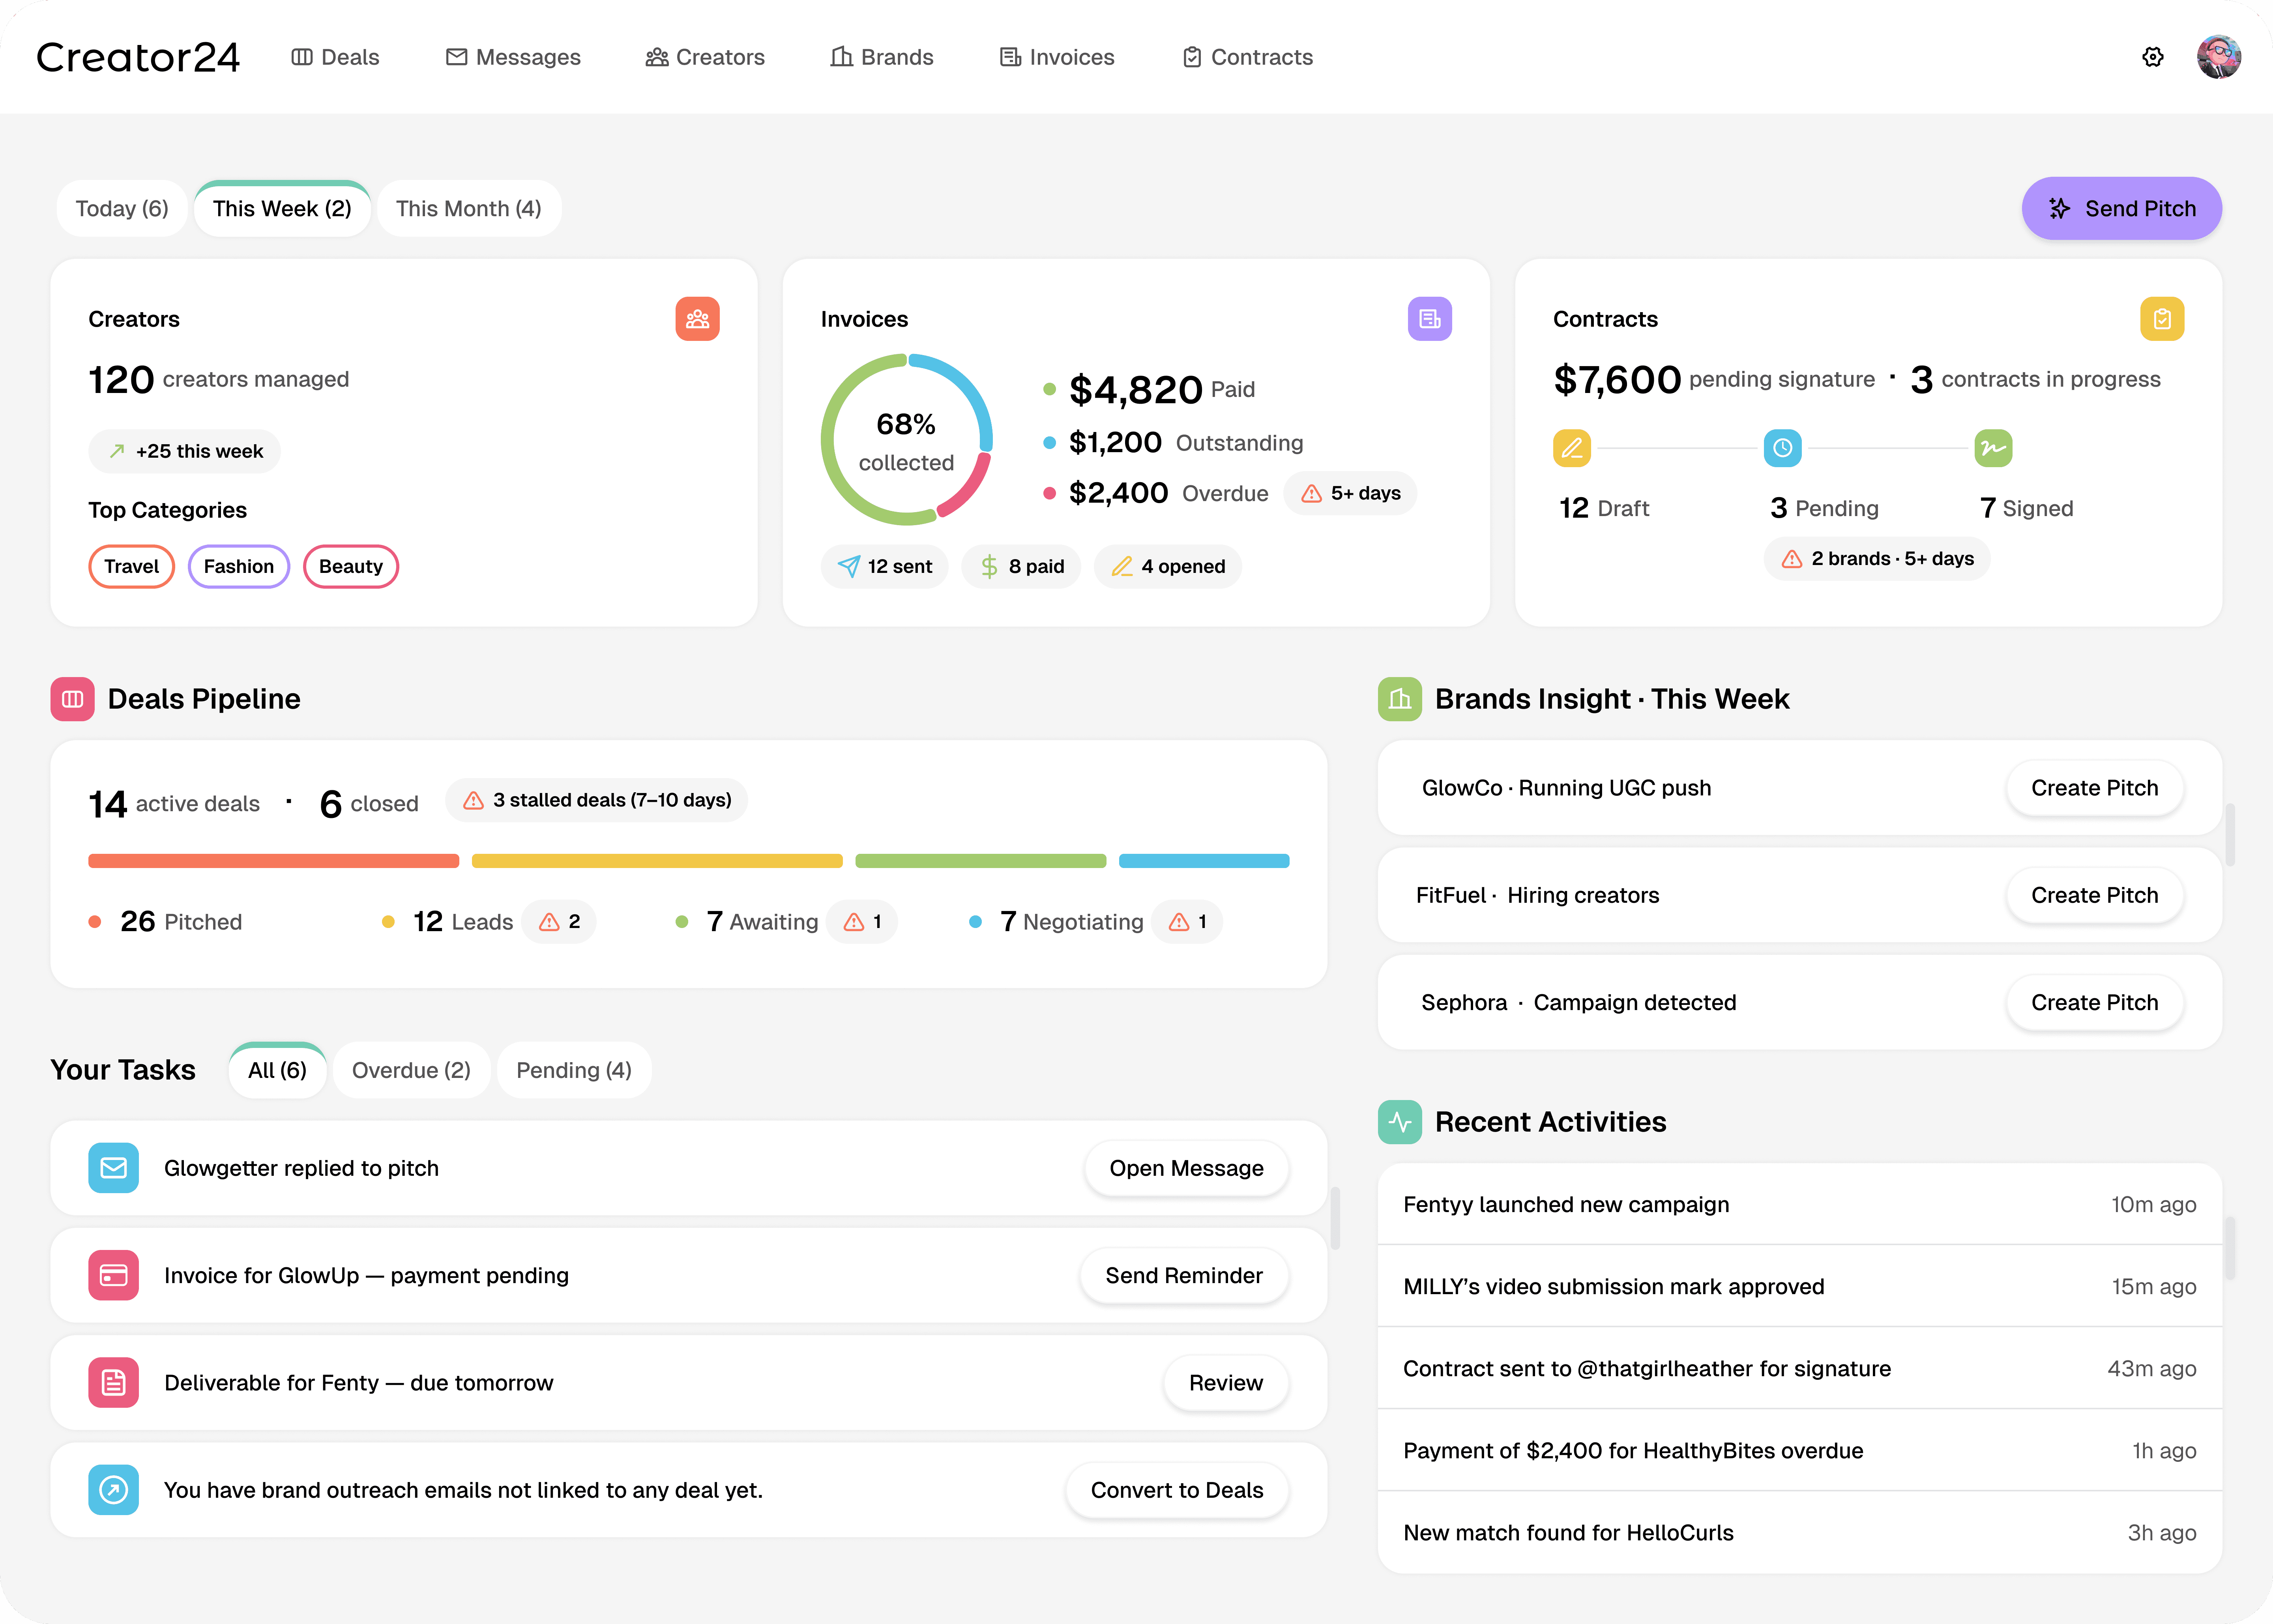2273x1624 pixels.
Task: Toggle the Beauty category pill
Action: 350,566
